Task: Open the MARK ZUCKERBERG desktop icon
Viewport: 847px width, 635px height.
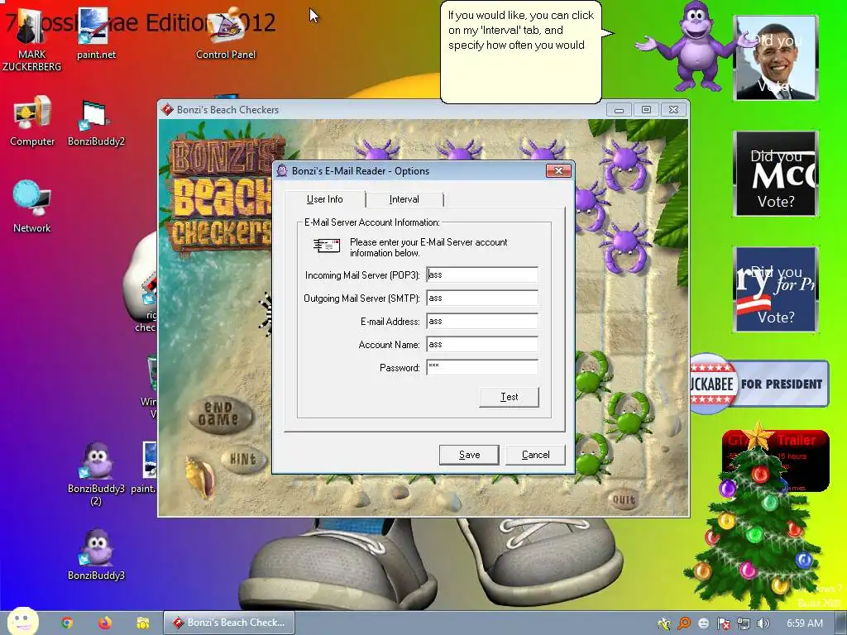Action: tap(31, 39)
